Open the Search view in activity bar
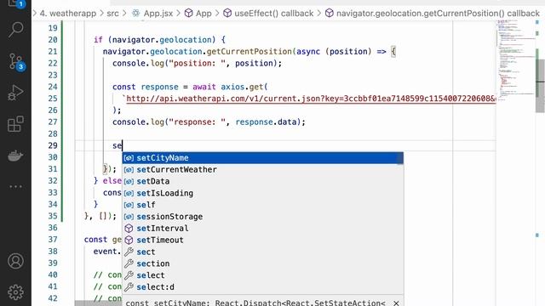 (x=15, y=30)
